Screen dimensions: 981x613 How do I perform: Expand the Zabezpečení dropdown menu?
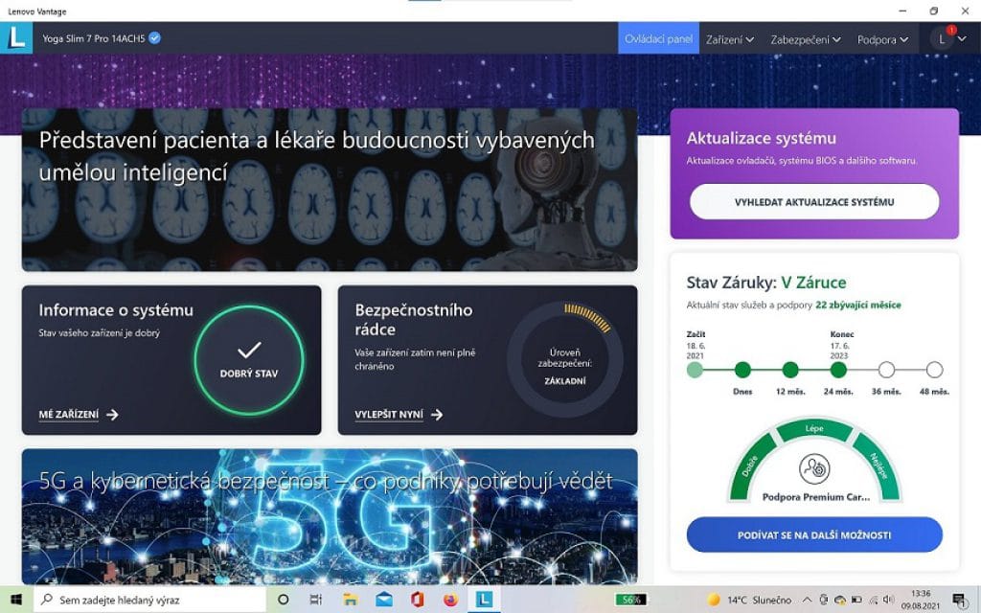805,39
